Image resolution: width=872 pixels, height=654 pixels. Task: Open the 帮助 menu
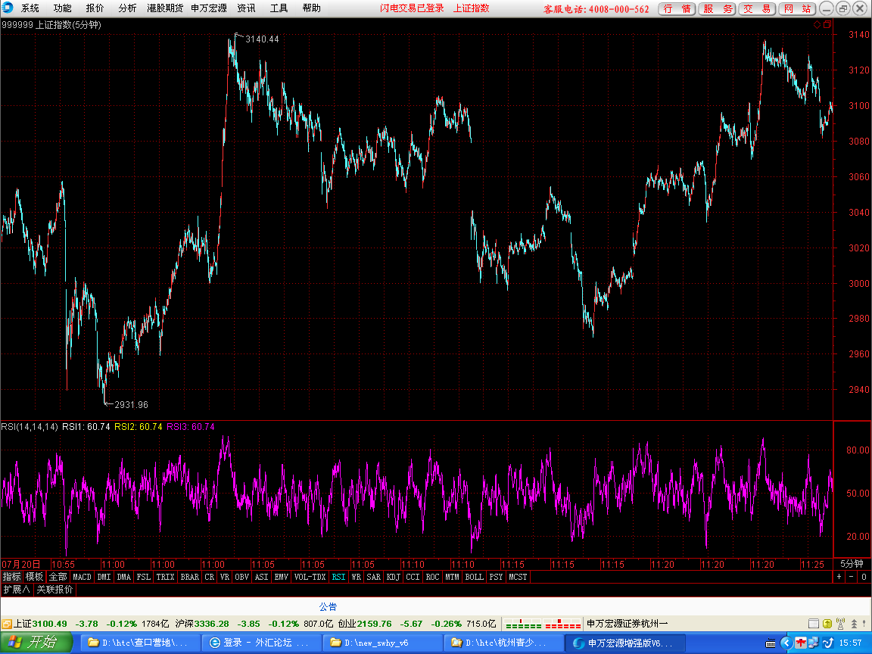[x=311, y=8]
